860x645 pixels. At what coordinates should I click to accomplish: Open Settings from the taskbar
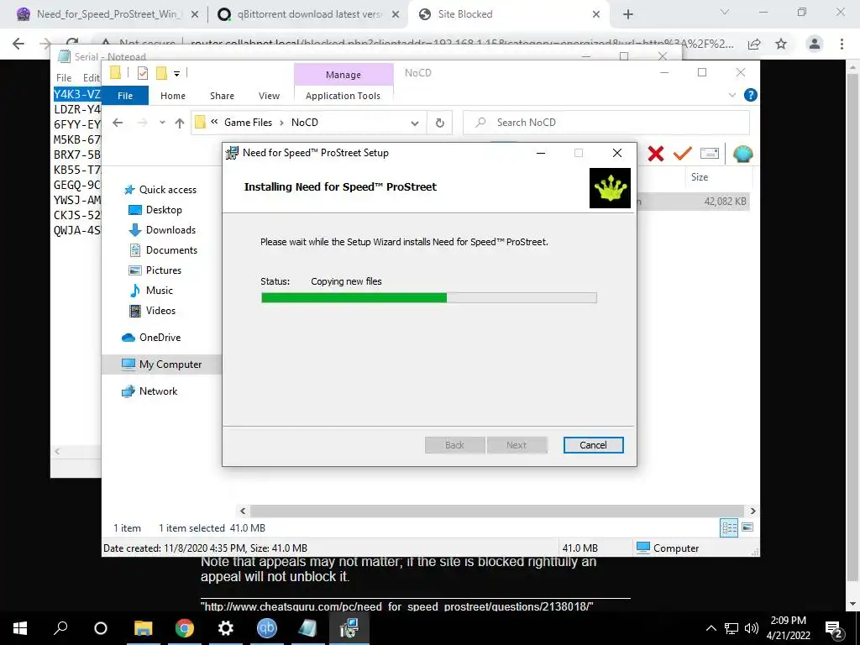(225, 628)
